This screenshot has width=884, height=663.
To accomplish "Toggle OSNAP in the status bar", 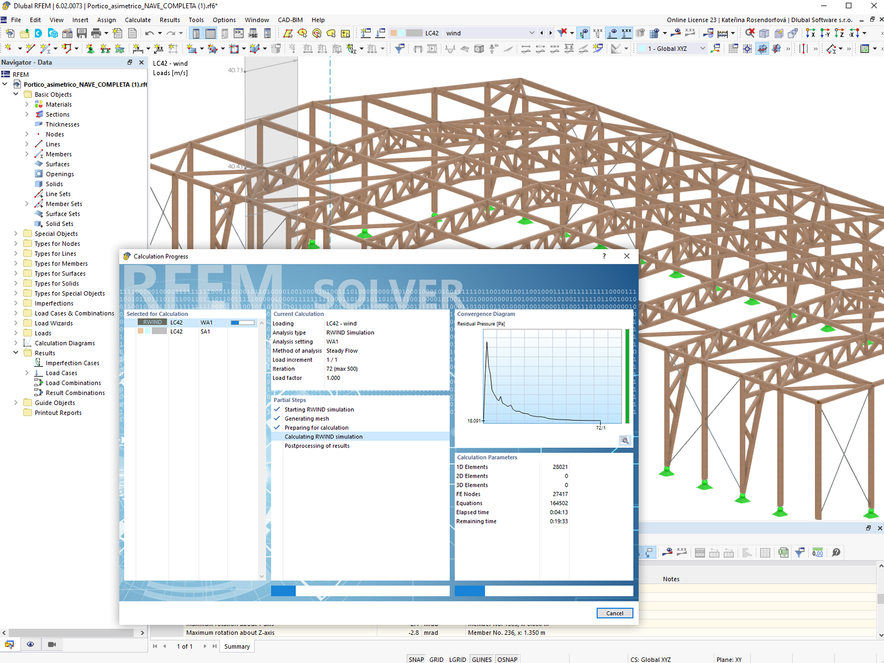I will (x=507, y=659).
